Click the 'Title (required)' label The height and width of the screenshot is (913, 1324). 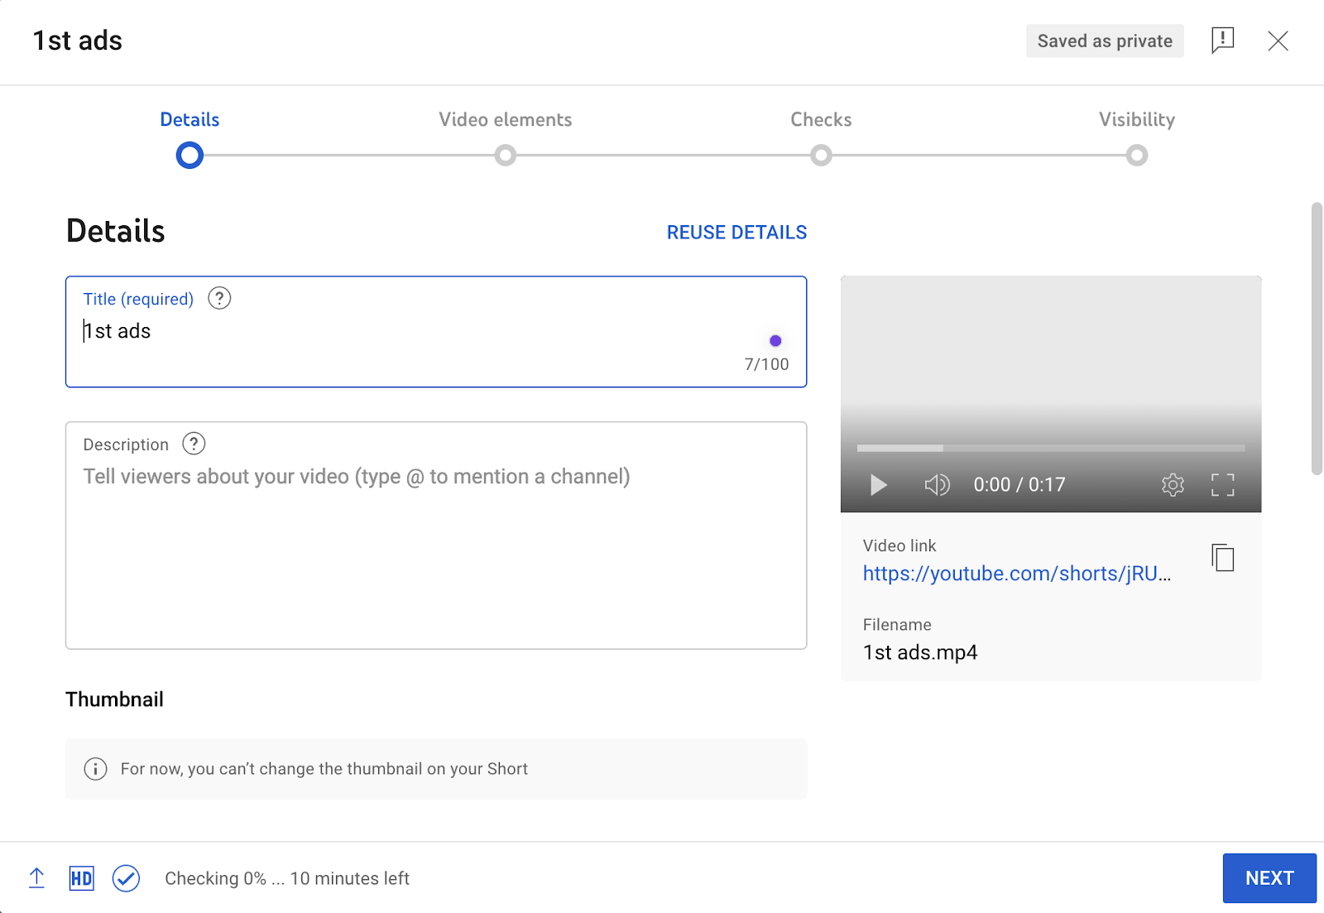click(x=138, y=299)
